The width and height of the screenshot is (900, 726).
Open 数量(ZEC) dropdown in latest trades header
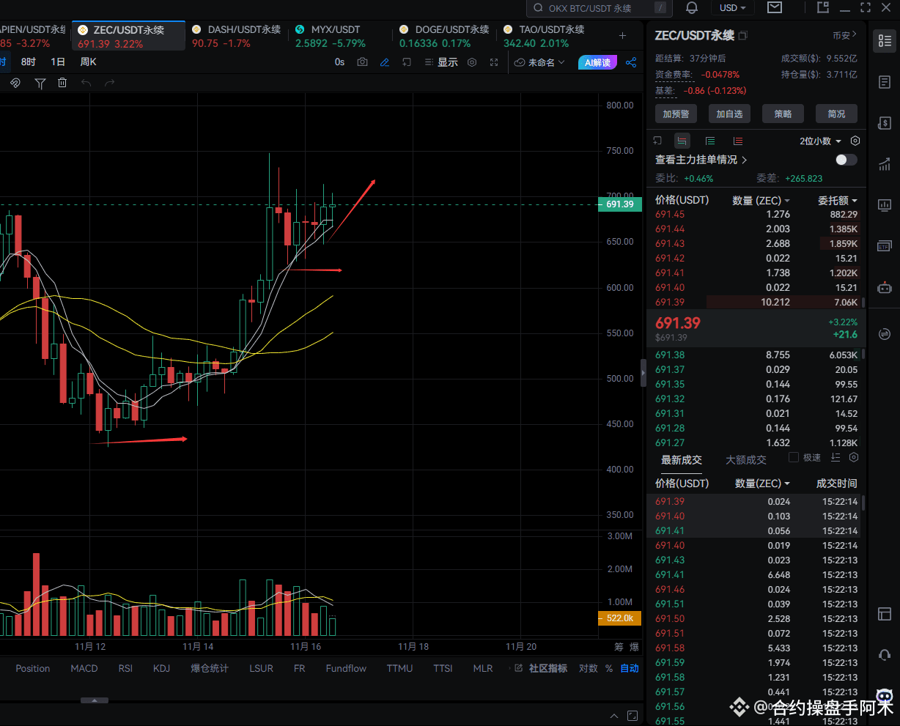762,484
